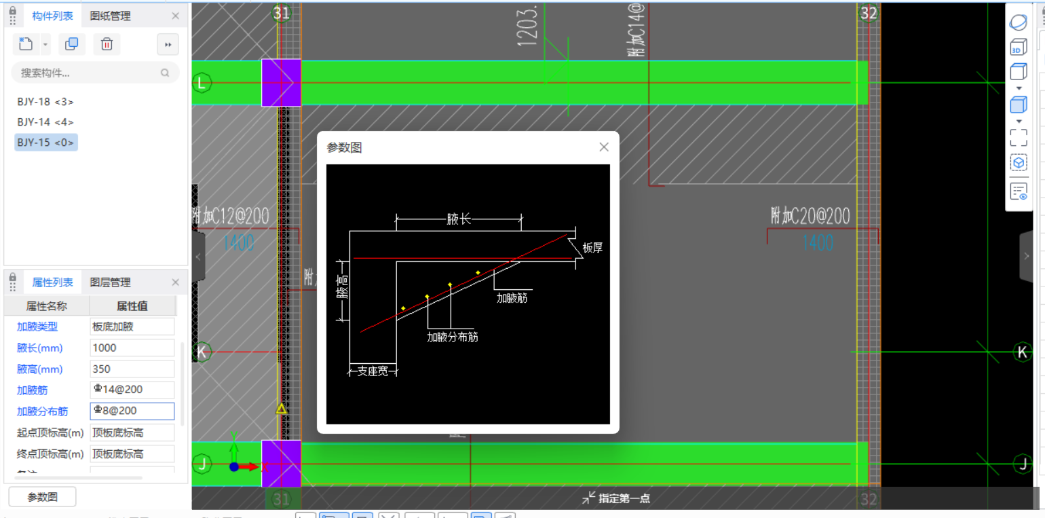Viewport: 1045px width, 518px height.
Task: Open 起点顶标高 value 顶板底标高
Action: [132, 433]
